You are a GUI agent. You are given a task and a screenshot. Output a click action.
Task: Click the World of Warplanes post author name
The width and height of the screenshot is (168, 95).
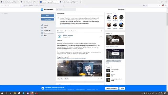tap(68, 35)
